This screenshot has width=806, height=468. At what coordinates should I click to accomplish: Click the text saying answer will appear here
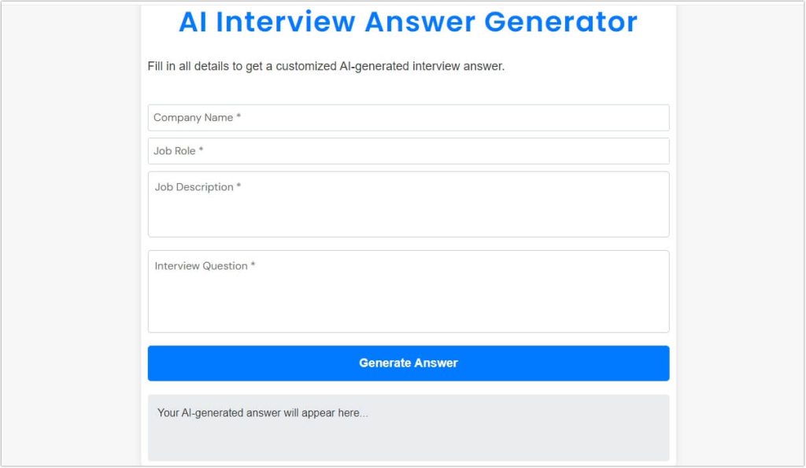click(261, 412)
